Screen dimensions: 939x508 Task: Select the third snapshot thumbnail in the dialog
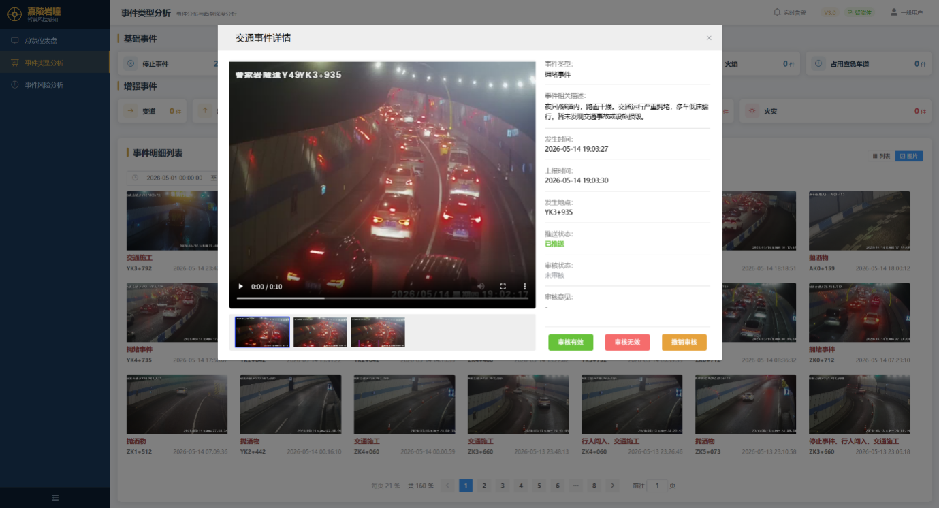pyautogui.click(x=378, y=332)
